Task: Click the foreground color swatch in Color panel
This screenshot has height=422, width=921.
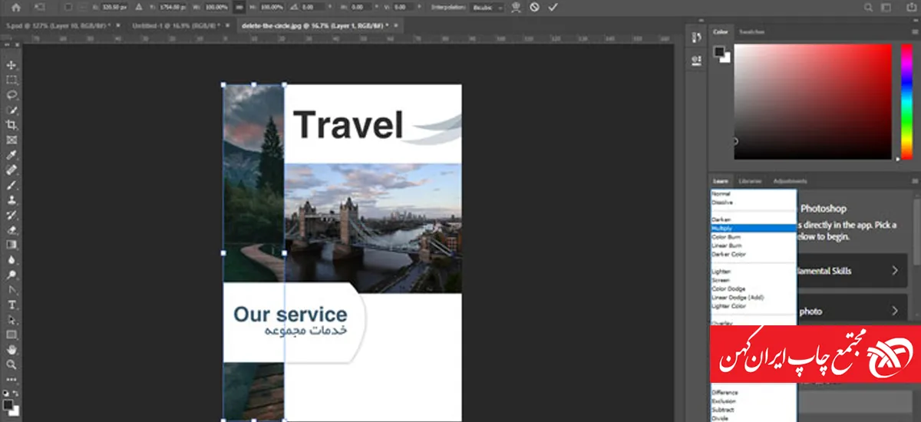Action: click(719, 51)
